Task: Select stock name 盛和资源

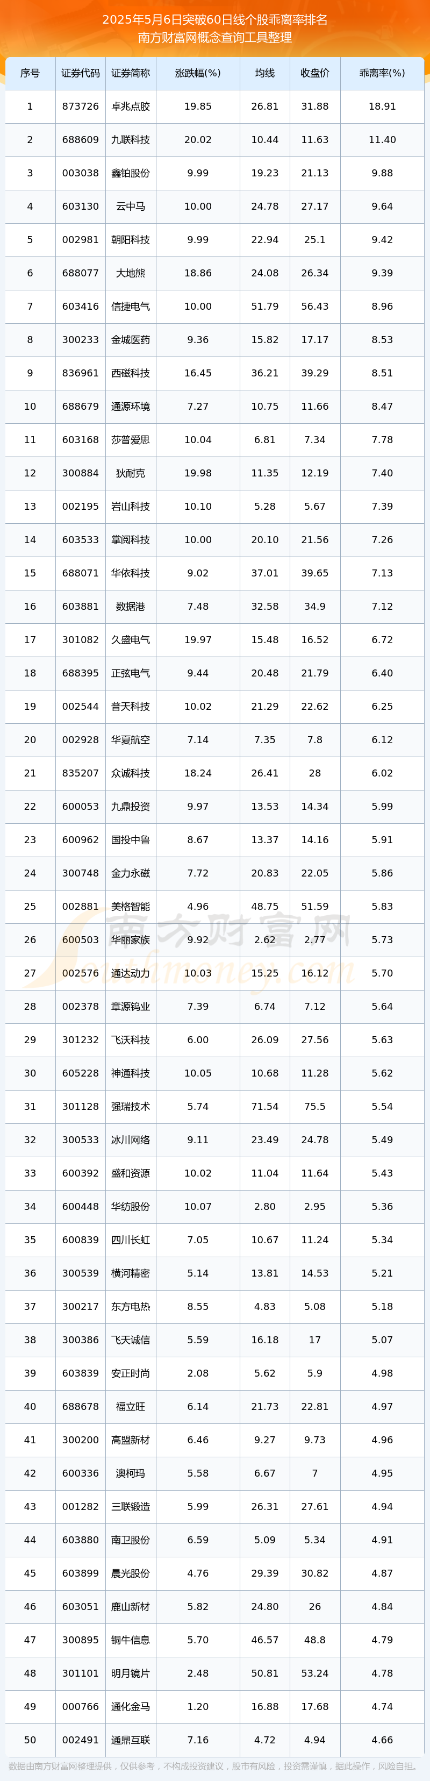Action: click(131, 1173)
